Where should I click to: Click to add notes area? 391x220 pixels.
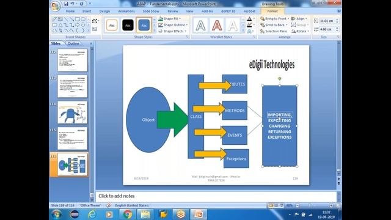pos(216,196)
